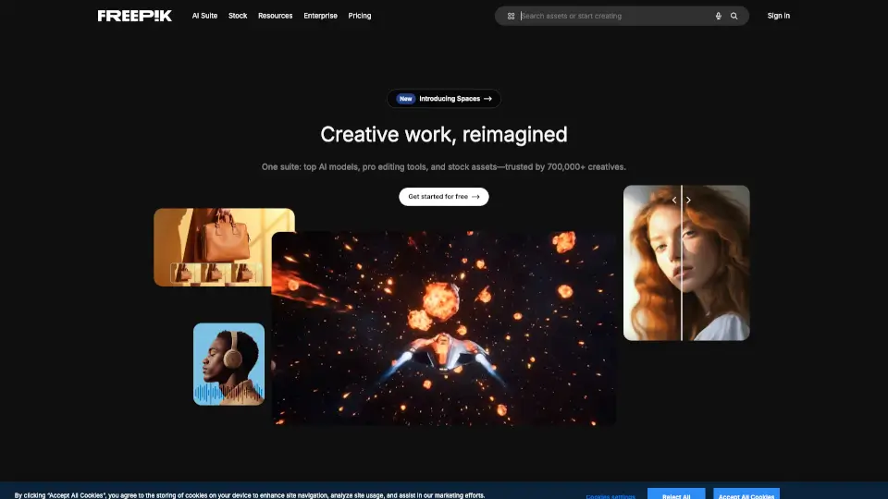Viewport: 888px width, 499px height.
Task: Click the middle small handbag variation thumbnail
Action: 216,273
